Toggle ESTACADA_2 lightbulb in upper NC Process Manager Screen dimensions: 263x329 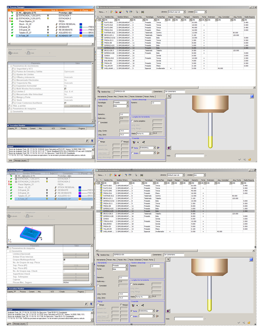point(48,18)
